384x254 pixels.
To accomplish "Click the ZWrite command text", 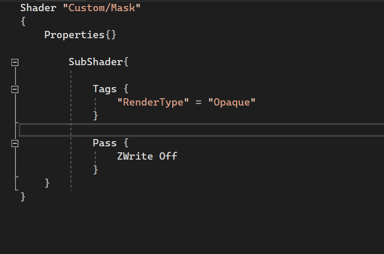I will [x=135, y=156].
